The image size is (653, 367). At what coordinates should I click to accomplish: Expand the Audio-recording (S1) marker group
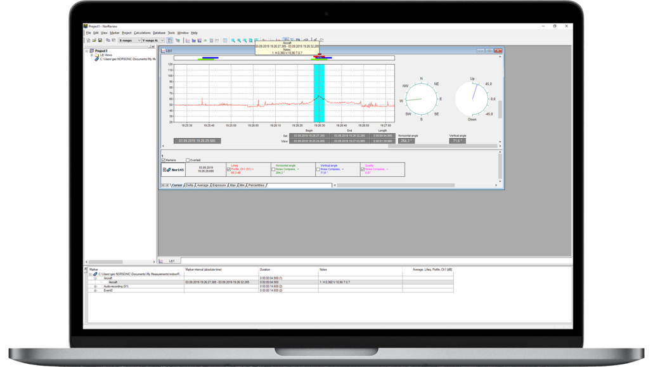tap(95, 287)
